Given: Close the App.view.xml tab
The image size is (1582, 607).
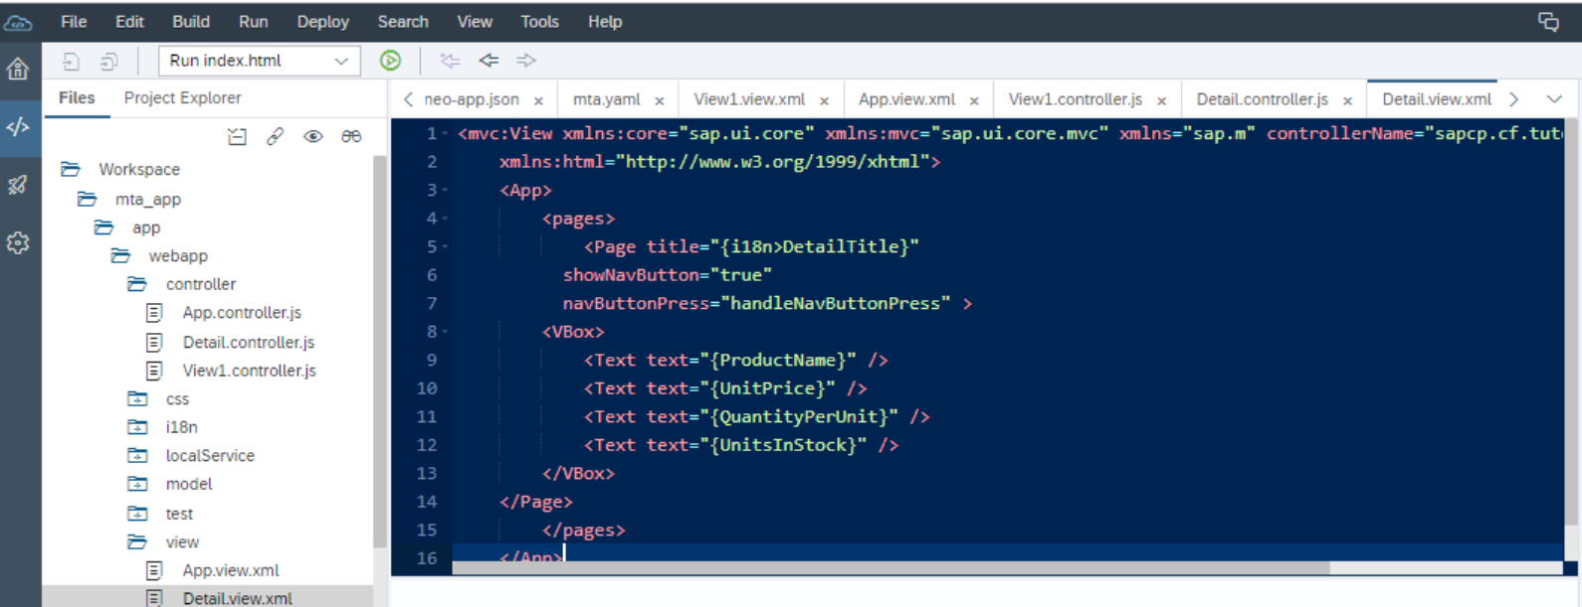Looking at the screenshot, I should [974, 100].
